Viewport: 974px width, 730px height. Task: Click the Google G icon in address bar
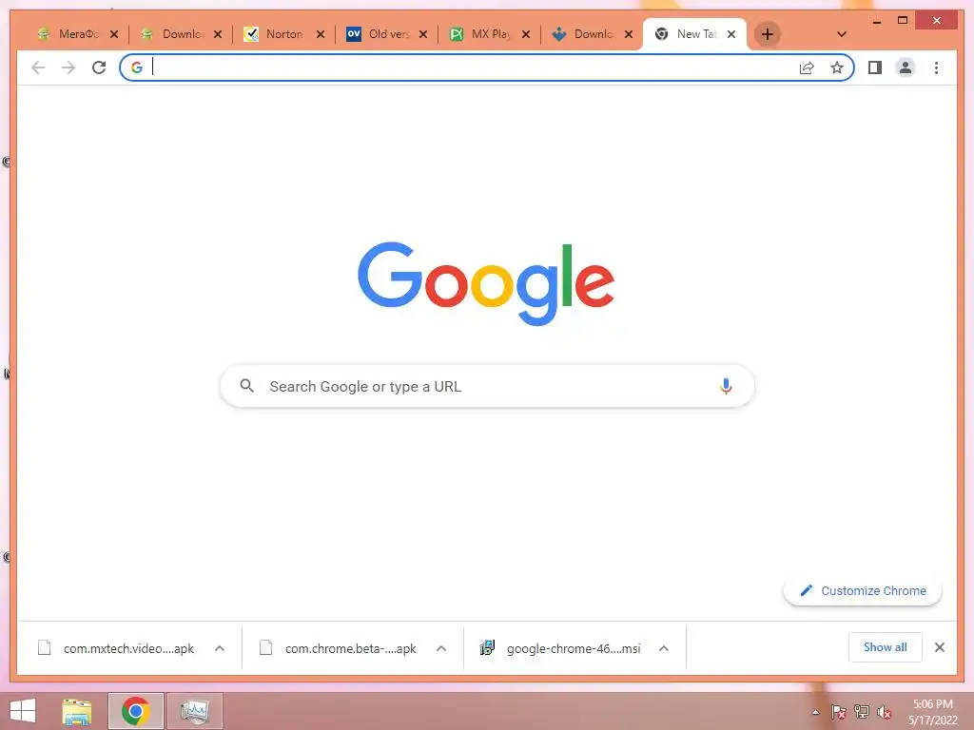[x=137, y=67]
